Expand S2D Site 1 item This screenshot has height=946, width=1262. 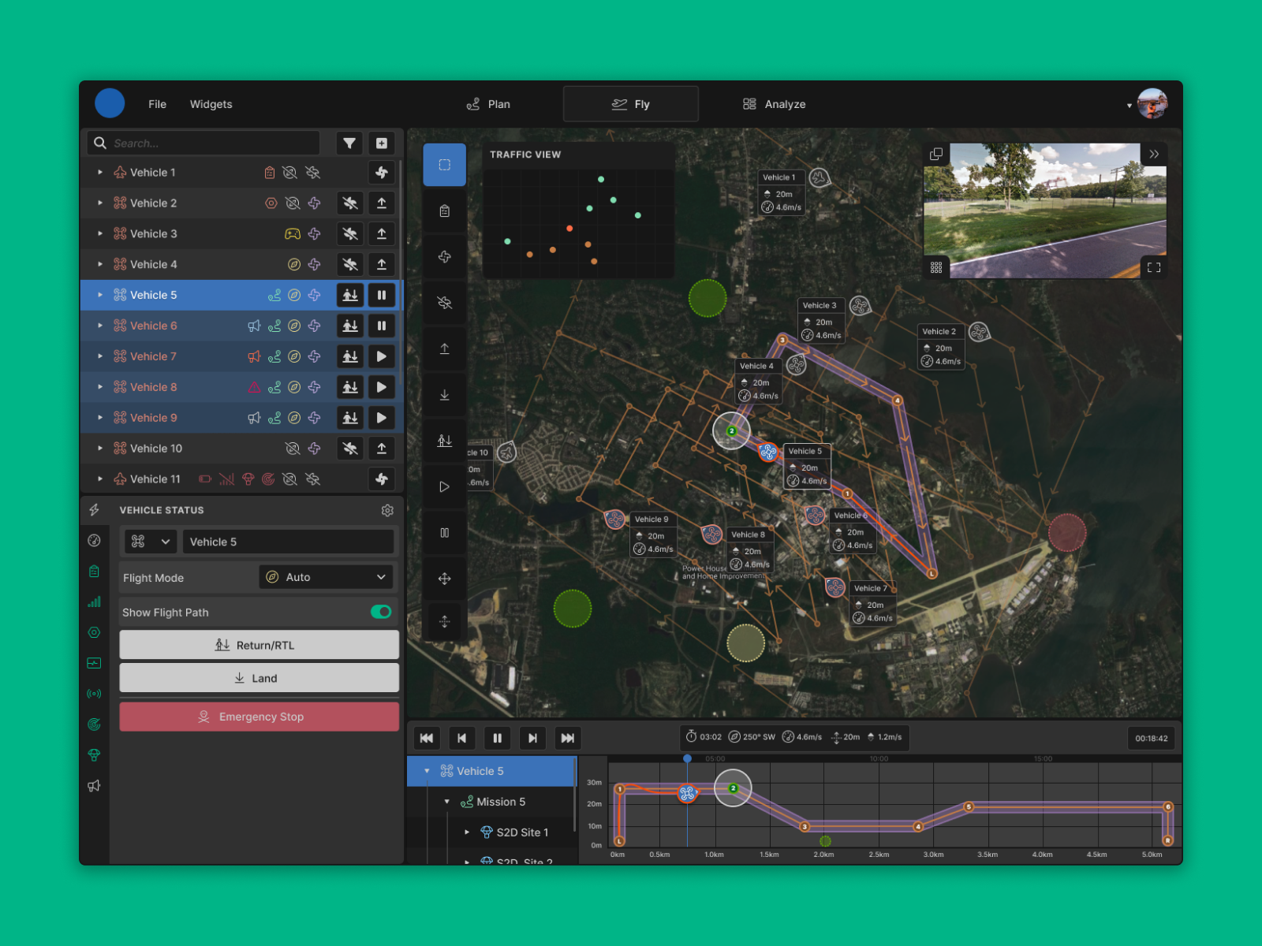click(467, 832)
